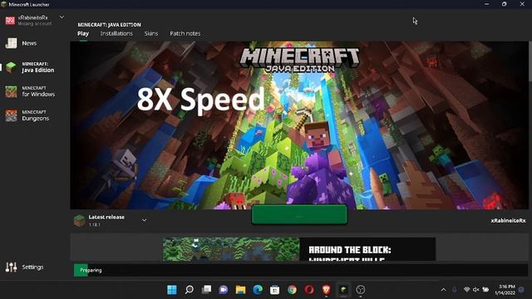Viewport: 532px width, 299px height.
Task: Open the News section icon
Action: [x=11, y=43]
